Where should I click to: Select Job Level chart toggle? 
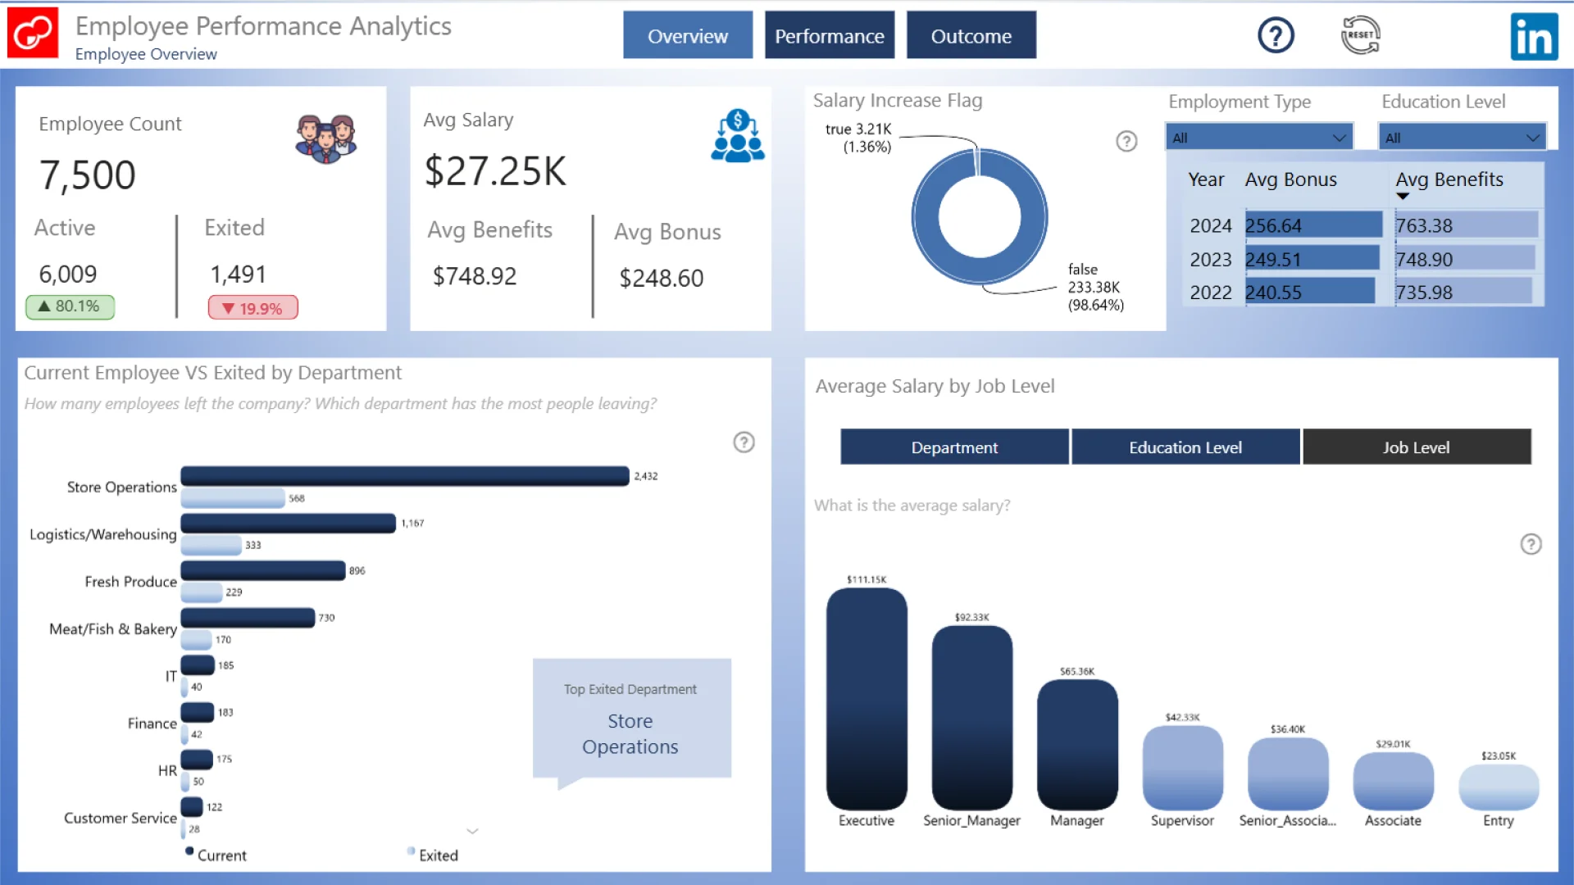pyautogui.click(x=1416, y=447)
